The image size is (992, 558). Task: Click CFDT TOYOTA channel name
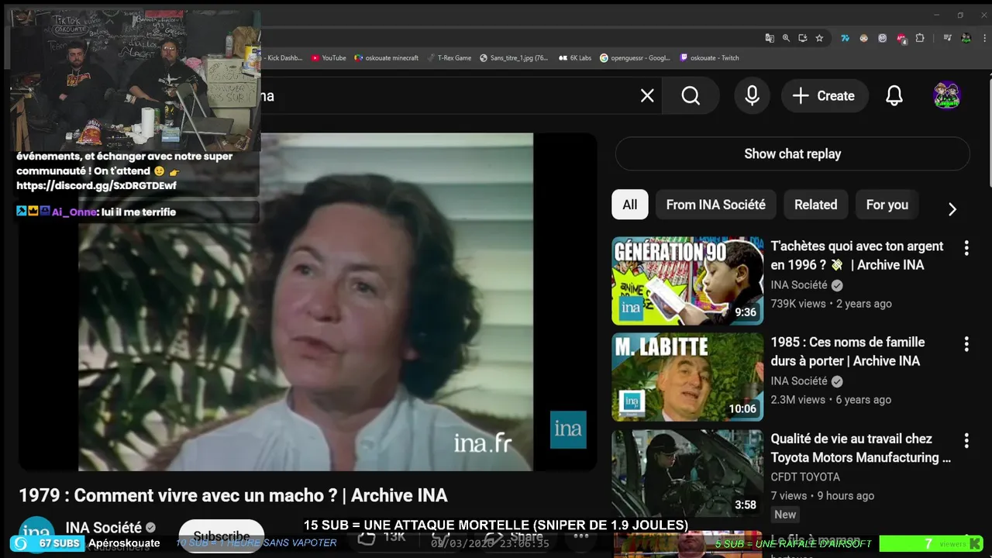805,477
